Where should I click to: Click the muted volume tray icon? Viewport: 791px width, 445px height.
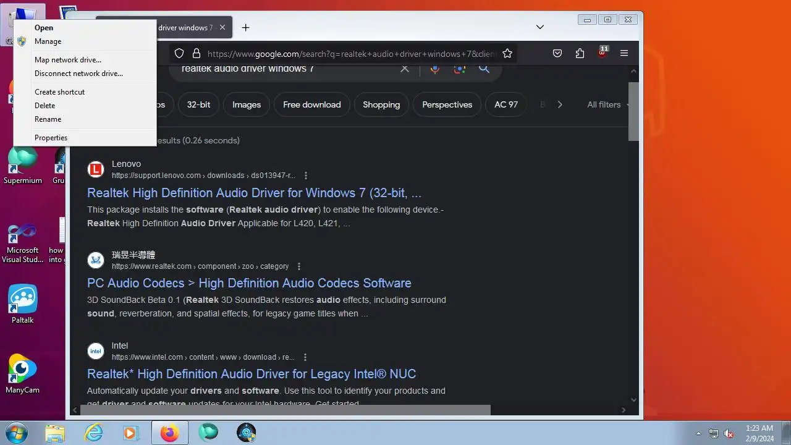(x=729, y=433)
